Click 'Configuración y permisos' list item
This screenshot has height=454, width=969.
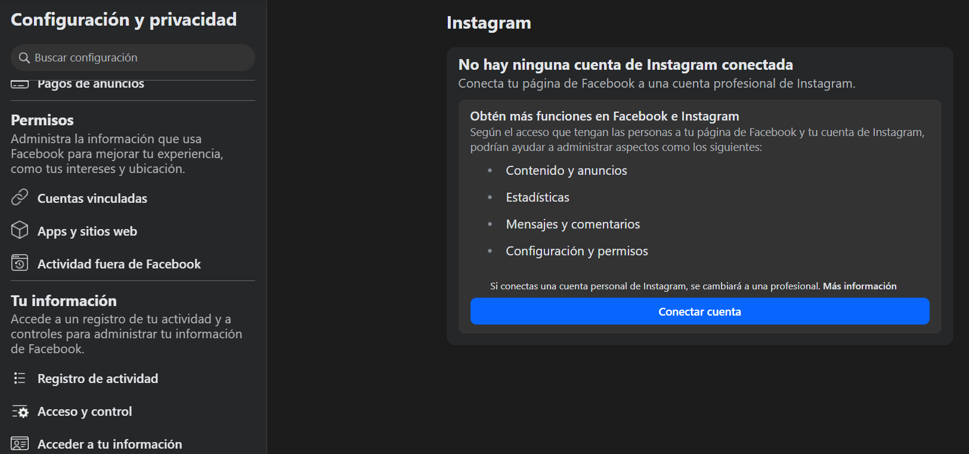577,251
